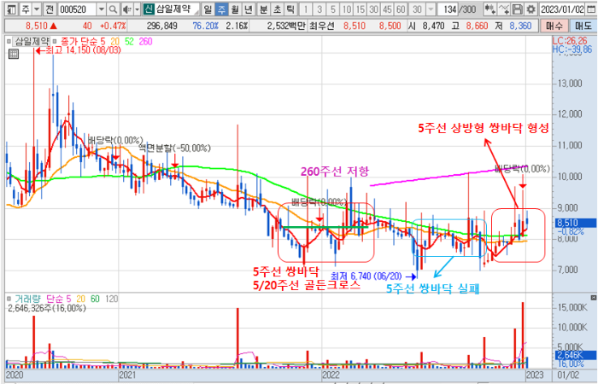598x384 pixels.
Task: Click the candle count field showing 134
Action: (x=448, y=9)
